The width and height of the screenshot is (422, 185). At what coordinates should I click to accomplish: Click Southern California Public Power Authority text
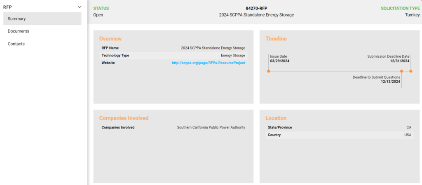[211, 127]
